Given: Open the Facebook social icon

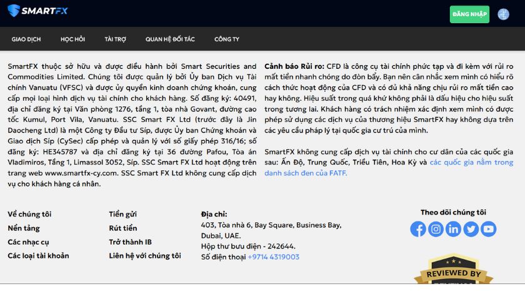Looking at the screenshot, I should tap(418, 229).
